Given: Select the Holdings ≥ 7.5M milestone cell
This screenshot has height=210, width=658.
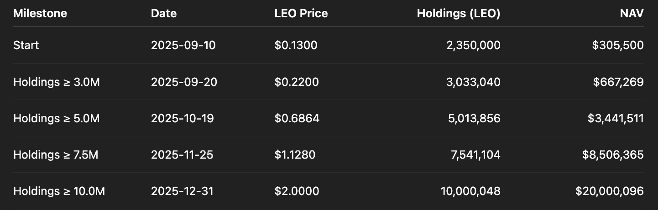Looking at the screenshot, I should click(56, 155).
